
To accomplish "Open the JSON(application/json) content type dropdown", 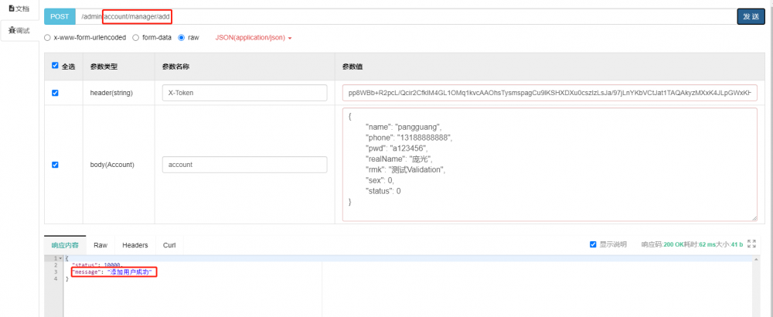I will (x=254, y=37).
